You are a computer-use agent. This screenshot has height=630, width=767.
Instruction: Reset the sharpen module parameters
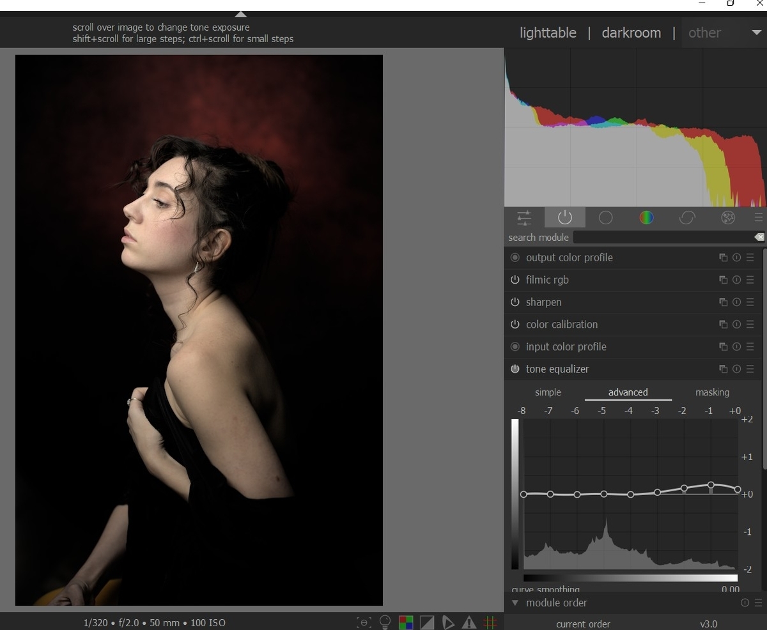(x=736, y=302)
